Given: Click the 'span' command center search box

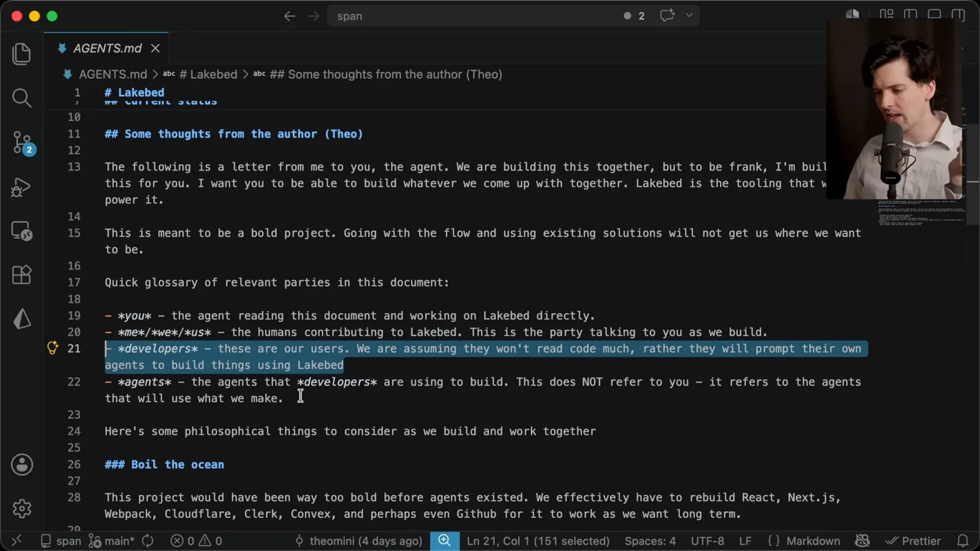Looking at the screenshot, I should point(513,16).
